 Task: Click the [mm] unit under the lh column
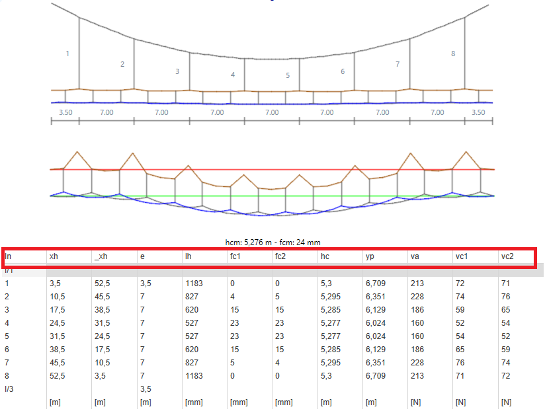[194, 402]
